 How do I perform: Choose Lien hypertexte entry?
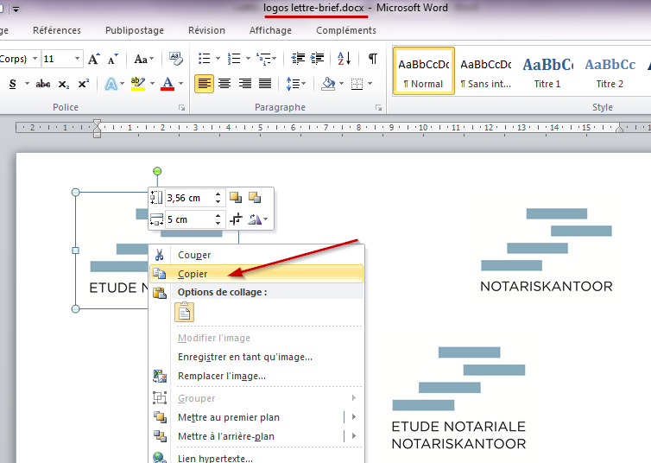tap(256, 458)
